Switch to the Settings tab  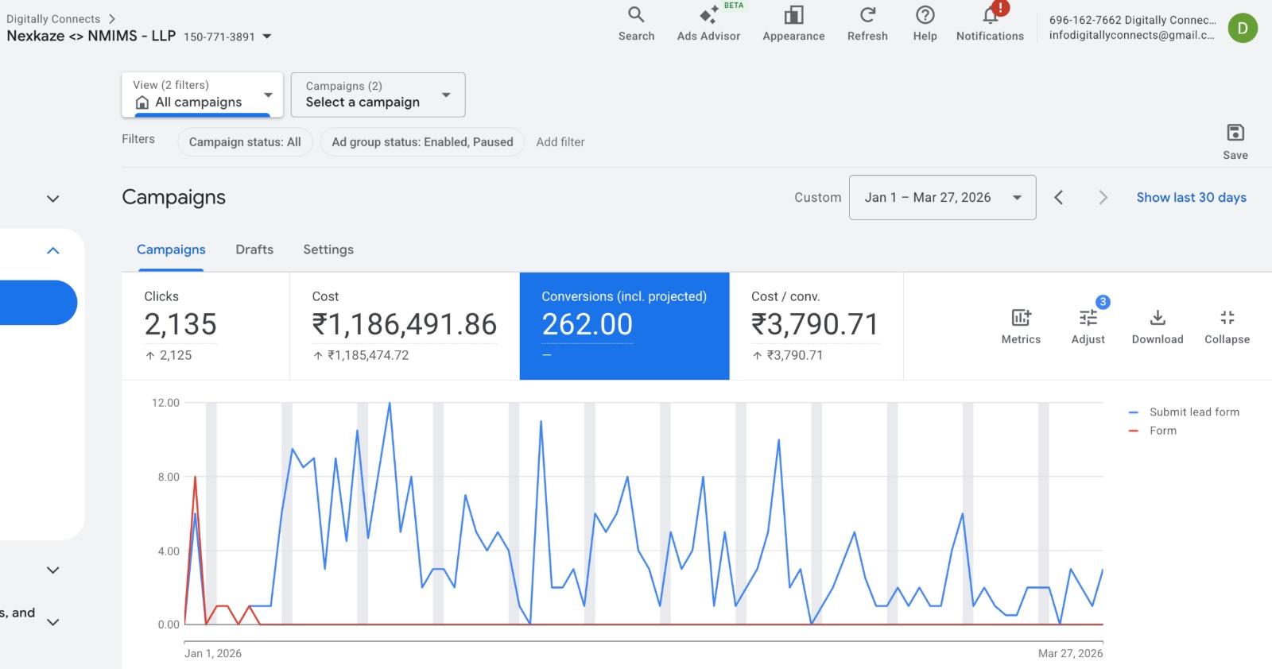point(328,249)
